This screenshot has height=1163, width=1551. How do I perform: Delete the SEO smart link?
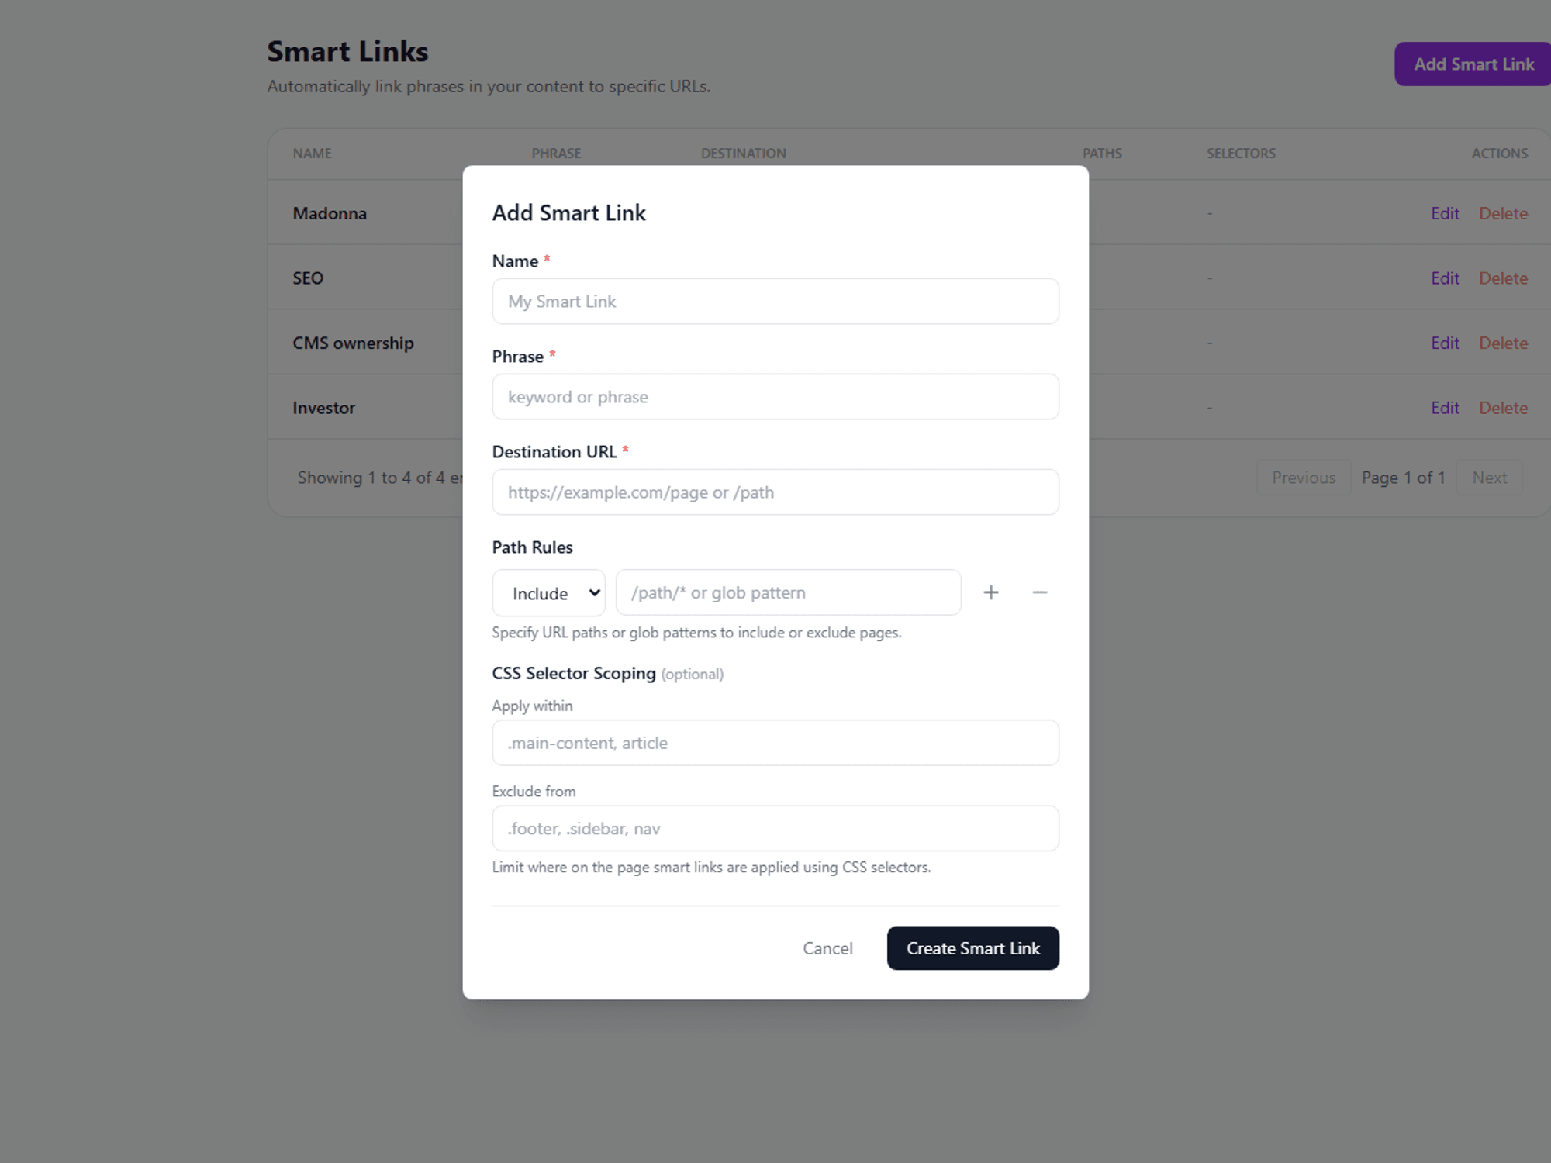coord(1503,278)
